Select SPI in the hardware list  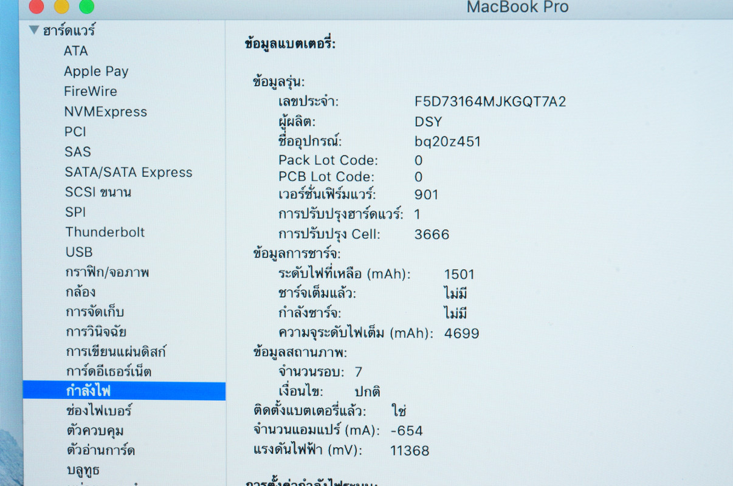point(75,212)
